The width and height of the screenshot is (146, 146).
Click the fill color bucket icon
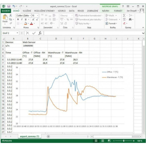click(26, 23)
